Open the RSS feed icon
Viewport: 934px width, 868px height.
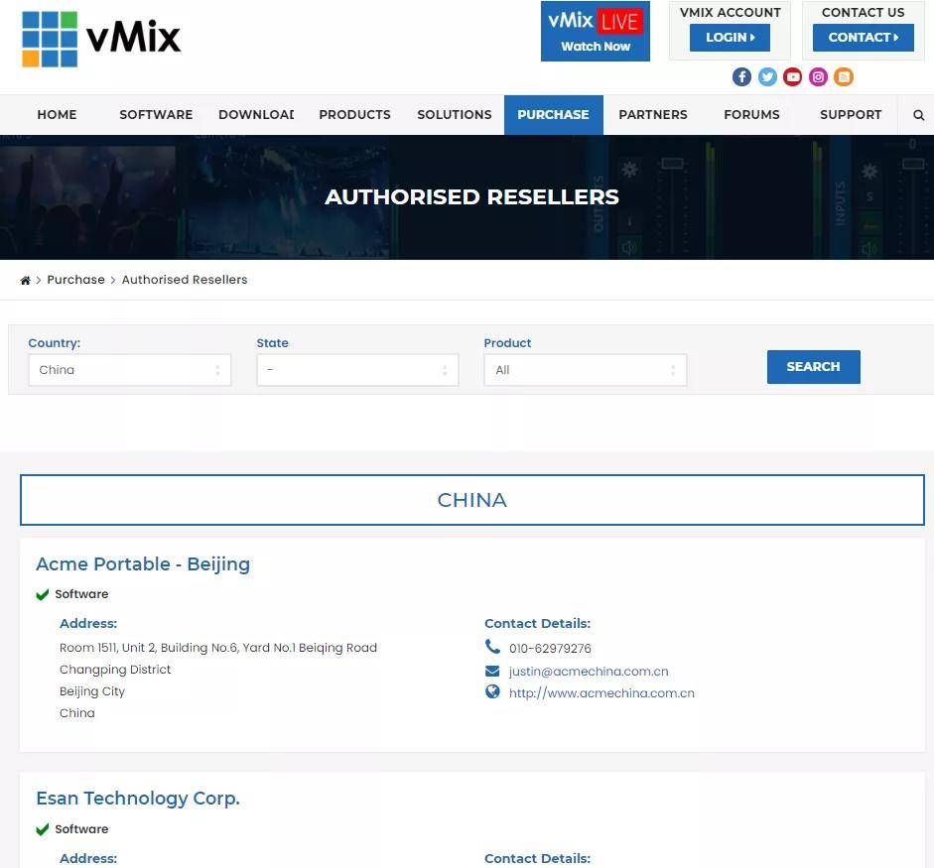[844, 76]
